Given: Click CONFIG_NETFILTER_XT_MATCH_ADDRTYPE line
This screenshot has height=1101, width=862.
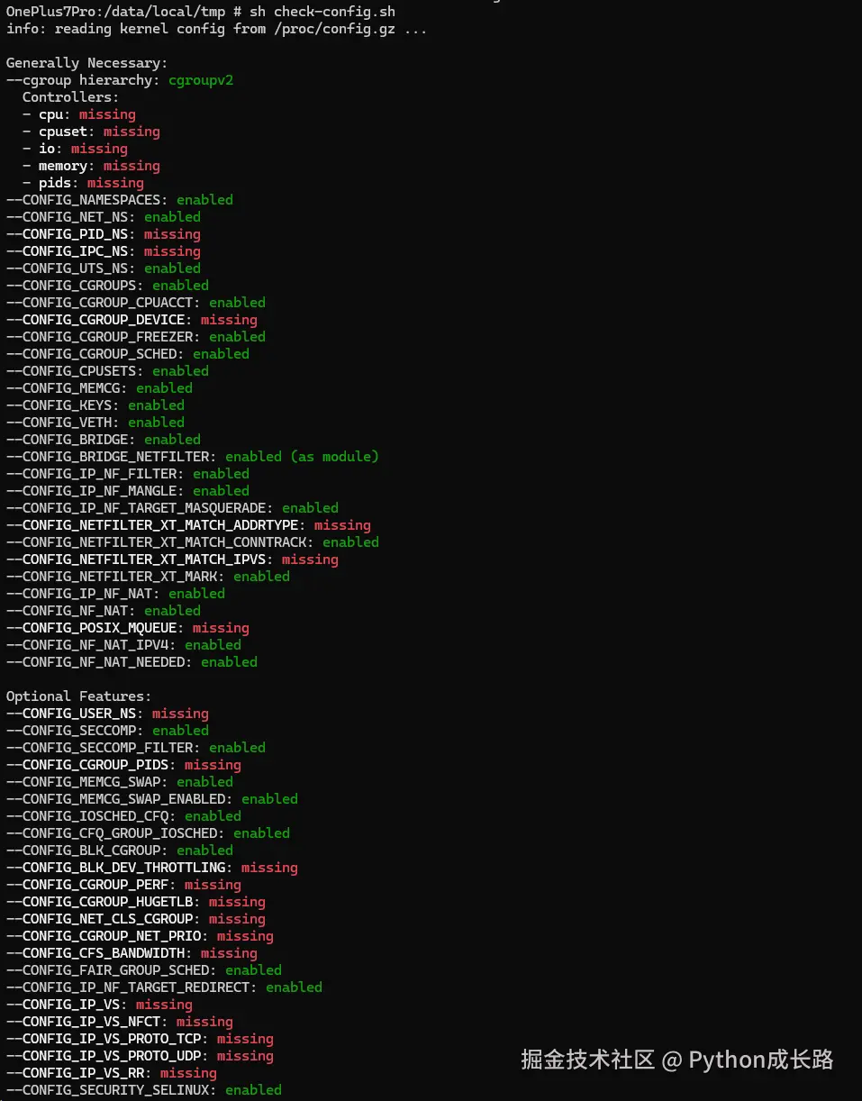Looking at the screenshot, I should pos(188,525).
